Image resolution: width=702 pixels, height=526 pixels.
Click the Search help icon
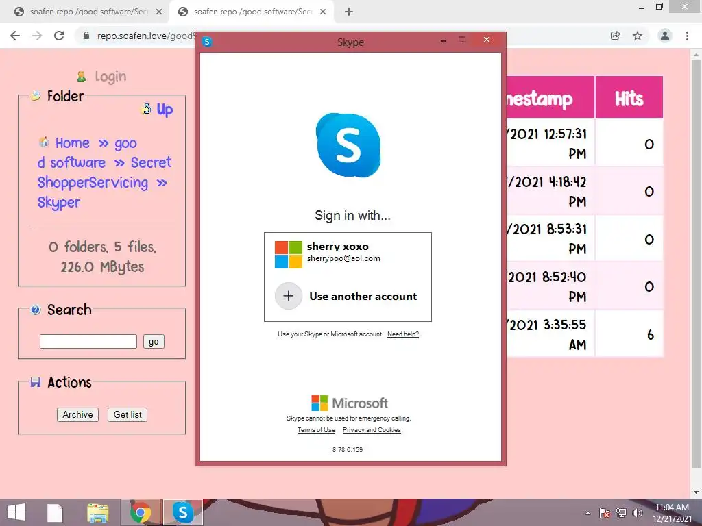pos(36,310)
